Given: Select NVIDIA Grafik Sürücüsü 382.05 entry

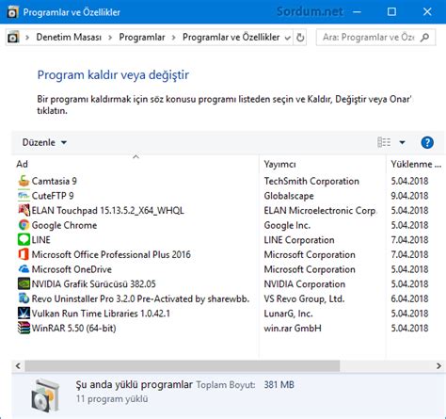Looking at the screenshot, I should coord(93,284).
